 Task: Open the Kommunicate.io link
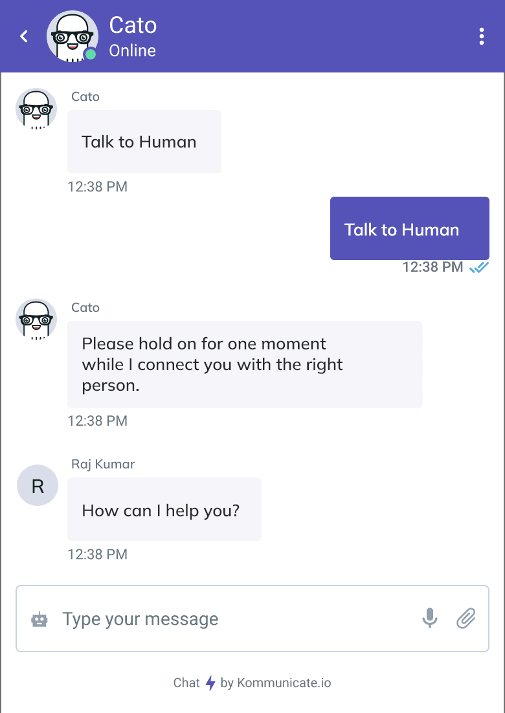285,683
